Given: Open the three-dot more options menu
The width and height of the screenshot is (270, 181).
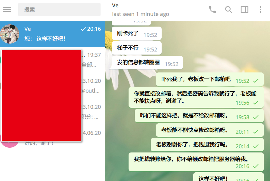Looking at the screenshot, I should pyautogui.click(x=260, y=10).
